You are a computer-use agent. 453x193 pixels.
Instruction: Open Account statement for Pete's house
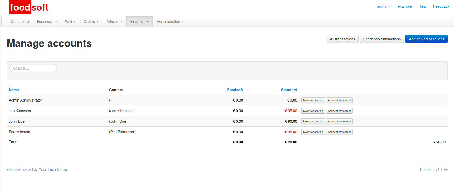[339, 132]
